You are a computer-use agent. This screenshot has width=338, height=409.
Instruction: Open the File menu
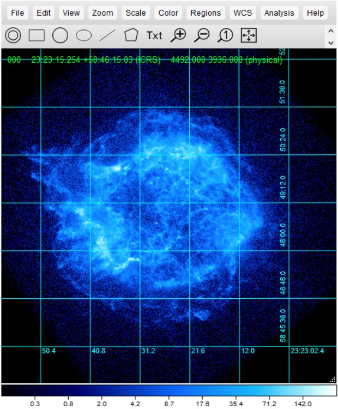click(x=17, y=13)
